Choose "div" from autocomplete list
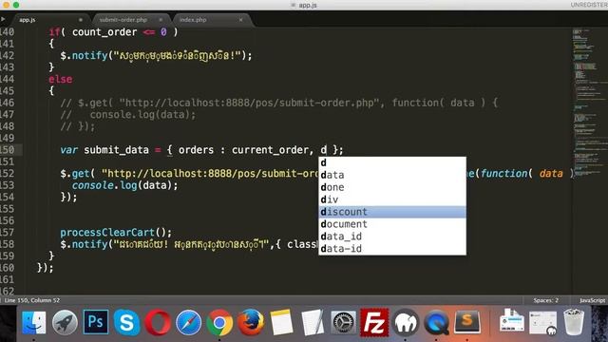The width and height of the screenshot is (608, 342). (392, 199)
